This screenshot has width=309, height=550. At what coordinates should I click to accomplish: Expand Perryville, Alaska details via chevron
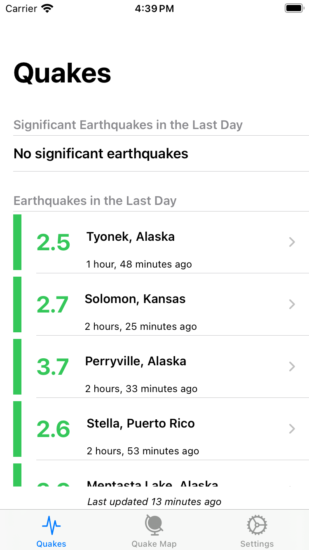pos(292,367)
